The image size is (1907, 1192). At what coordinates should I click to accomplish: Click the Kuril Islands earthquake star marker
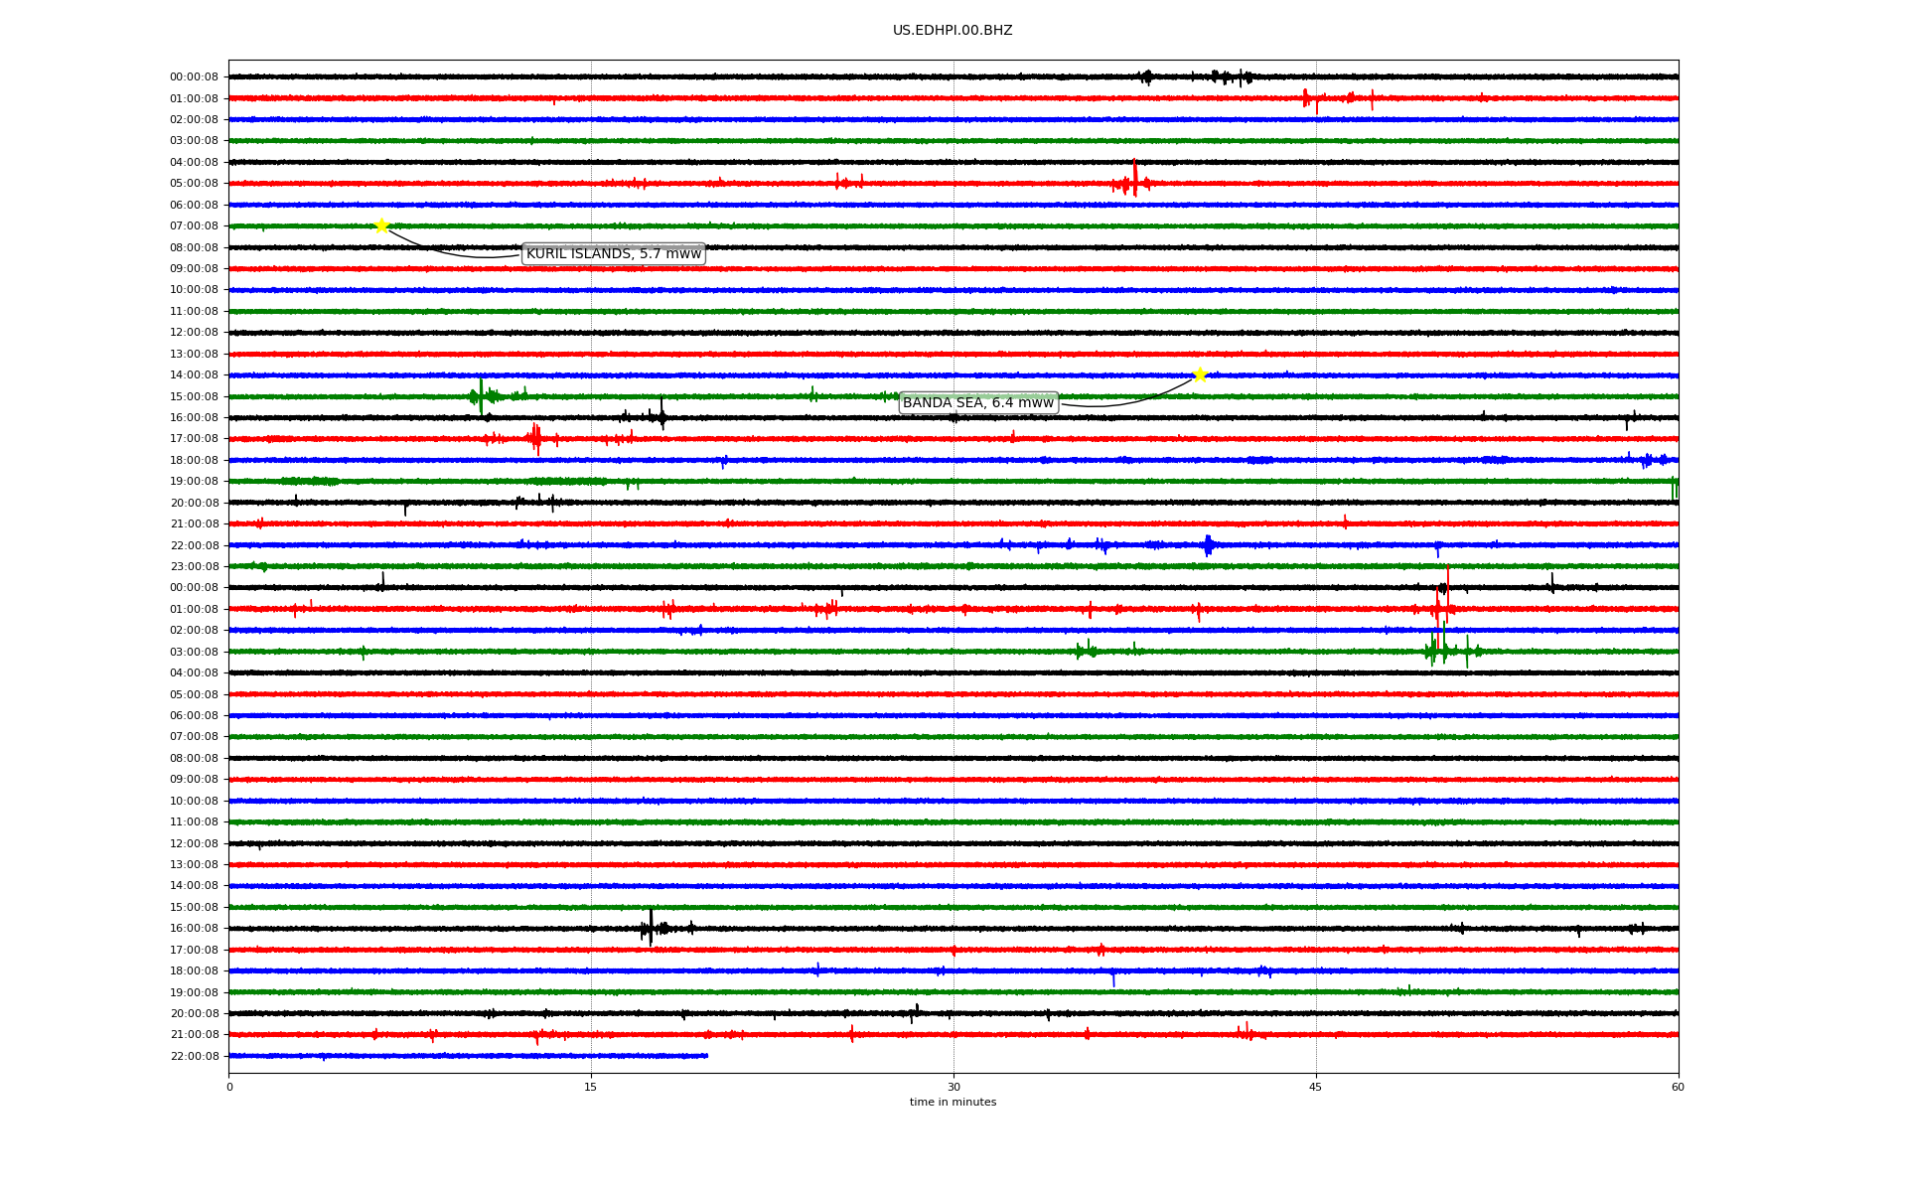[x=381, y=225]
